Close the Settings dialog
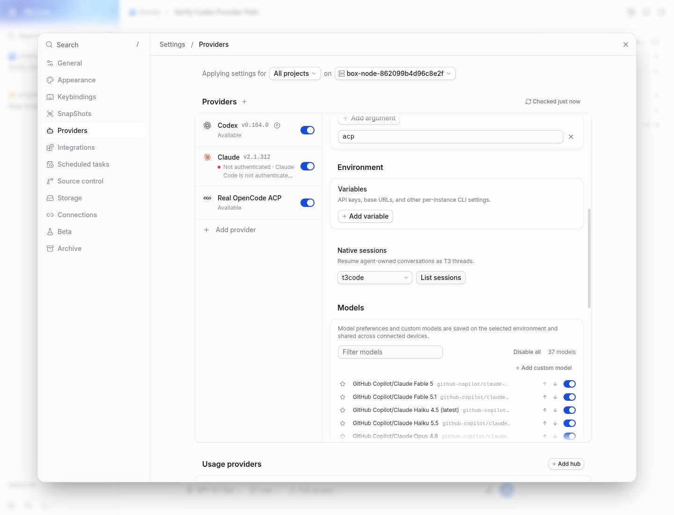The image size is (674, 515). (626, 44)
